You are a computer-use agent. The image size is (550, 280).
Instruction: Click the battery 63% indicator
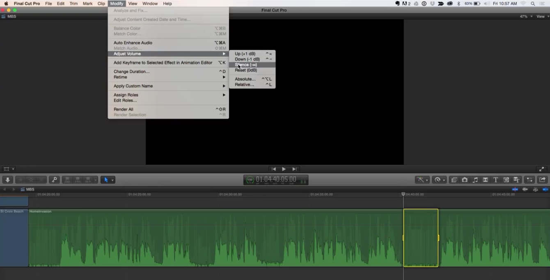(x=472, y=3)
